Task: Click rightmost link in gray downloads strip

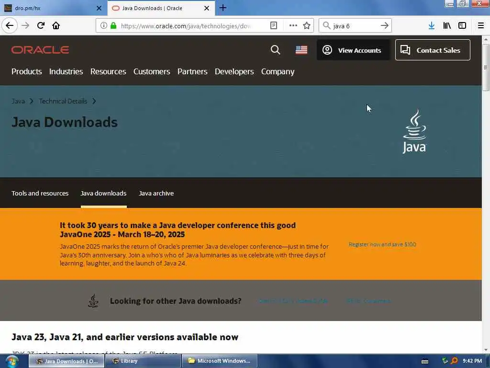Action: [368, 301]
